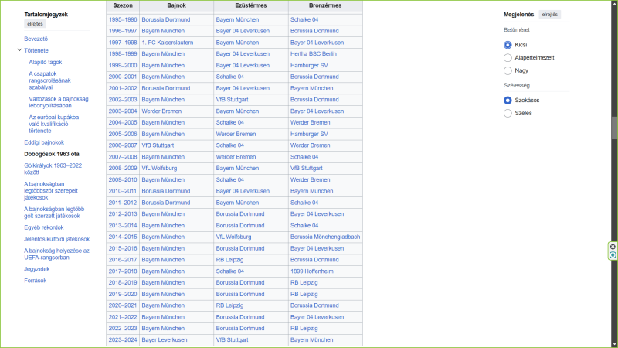This screenshot has width=618, height=348.
Task: Open VfB Stuttgart runner-up in 2002–2003 row
Action: (x=233, y=100)
